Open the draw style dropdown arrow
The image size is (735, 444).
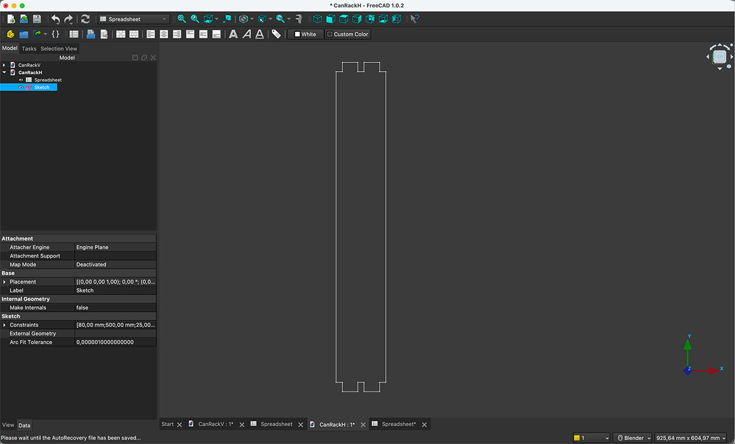pos(252,19)
